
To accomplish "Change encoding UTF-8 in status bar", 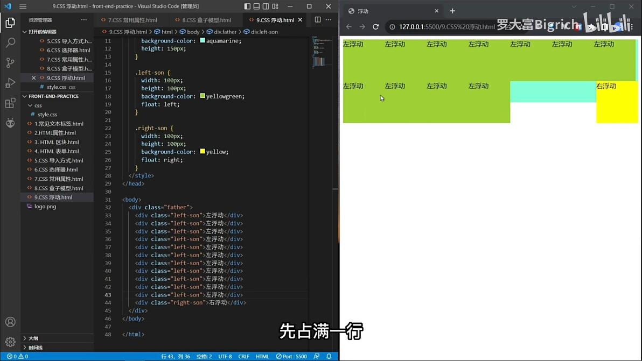I will pyautogui.click(x=225, y=357).
